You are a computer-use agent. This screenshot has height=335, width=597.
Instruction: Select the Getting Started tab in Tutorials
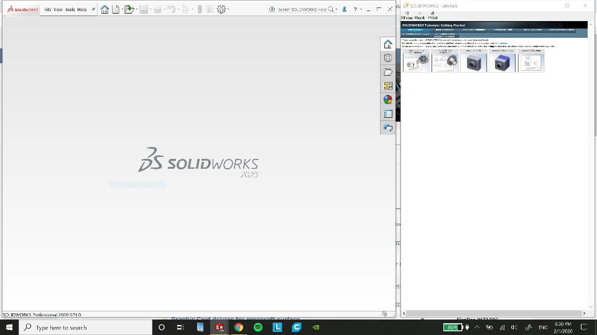(415, 30)
